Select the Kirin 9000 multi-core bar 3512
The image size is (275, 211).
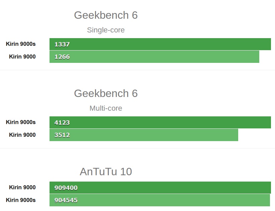coord(144,135)
